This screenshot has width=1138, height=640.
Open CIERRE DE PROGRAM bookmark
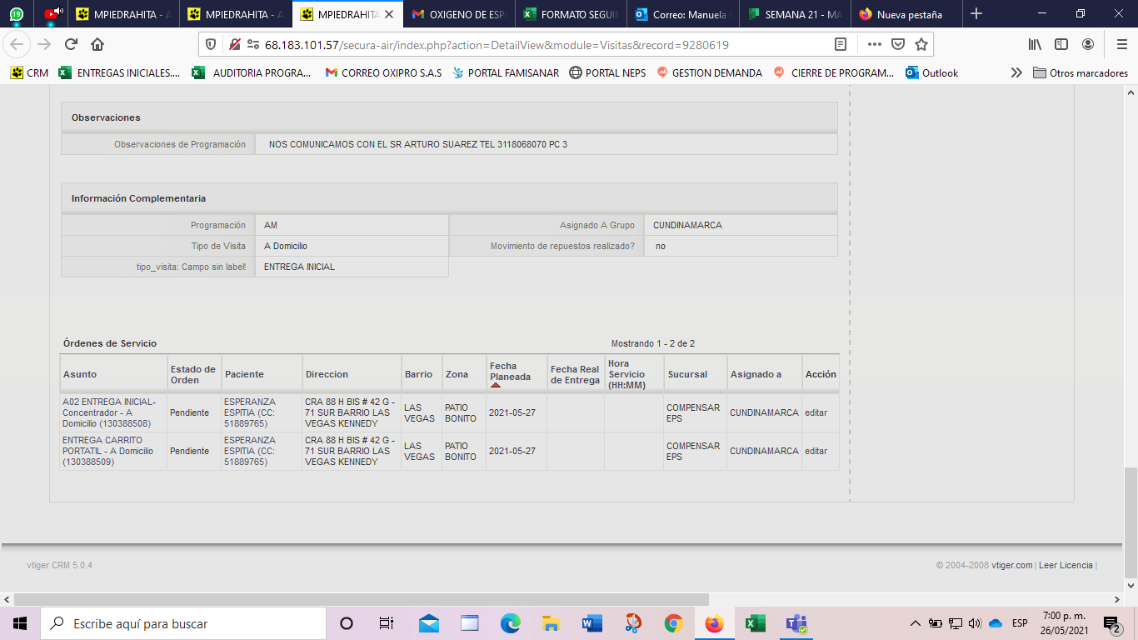834,72
